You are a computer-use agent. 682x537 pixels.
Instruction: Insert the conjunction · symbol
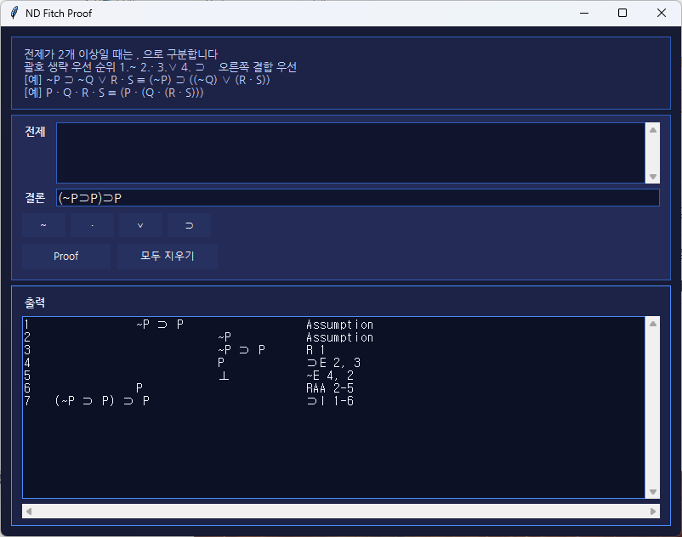(92, 226)
